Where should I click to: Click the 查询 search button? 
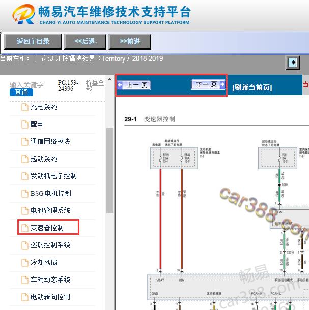point(21,92)
